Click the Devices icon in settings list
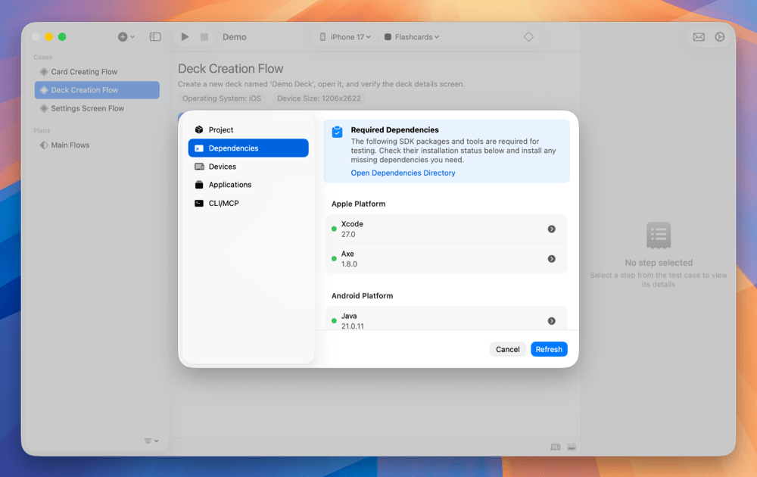Viewport: 757px width, 477px height. (x=199, y=167)
